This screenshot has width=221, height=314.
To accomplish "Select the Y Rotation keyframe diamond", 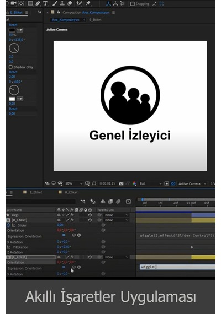I will pyautogui.click(x=192, y=247).
